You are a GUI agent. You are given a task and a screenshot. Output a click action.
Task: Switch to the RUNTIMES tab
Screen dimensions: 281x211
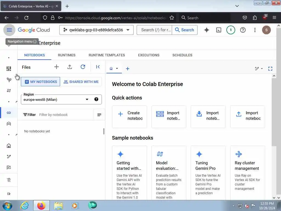coord(67,55)
